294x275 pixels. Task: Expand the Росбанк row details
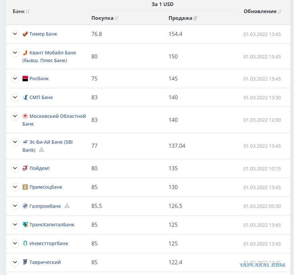pyautogui.click(x=15, y=79)
